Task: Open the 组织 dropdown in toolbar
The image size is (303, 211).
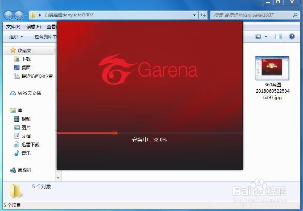Action: 16,36
